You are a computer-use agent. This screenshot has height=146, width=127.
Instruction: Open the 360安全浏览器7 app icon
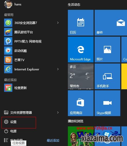[x=8, y=23]
